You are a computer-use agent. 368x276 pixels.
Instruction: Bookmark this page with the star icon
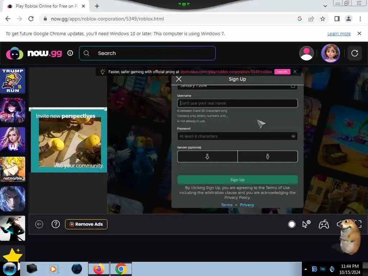pyautogui.click(x=323, y=19)
